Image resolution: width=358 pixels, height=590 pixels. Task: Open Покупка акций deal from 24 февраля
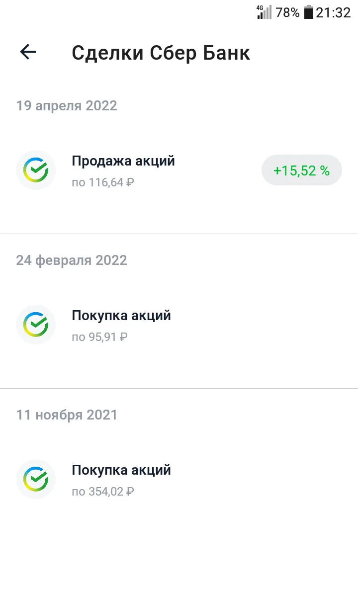(179, 325)
